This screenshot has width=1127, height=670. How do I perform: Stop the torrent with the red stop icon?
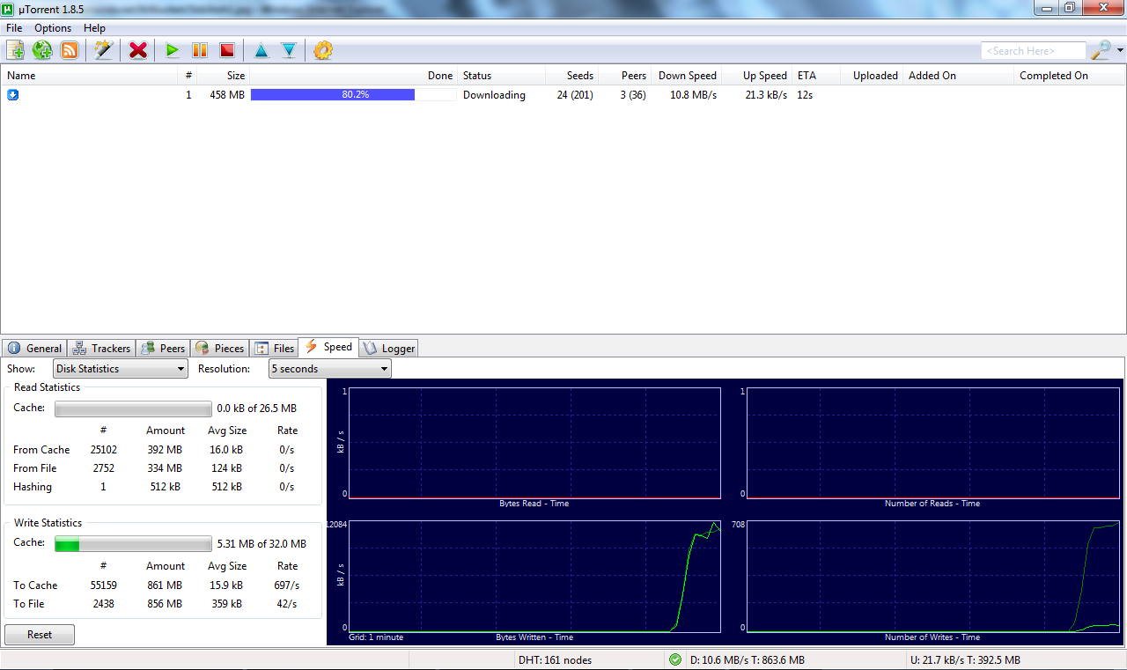click(227, 50)
